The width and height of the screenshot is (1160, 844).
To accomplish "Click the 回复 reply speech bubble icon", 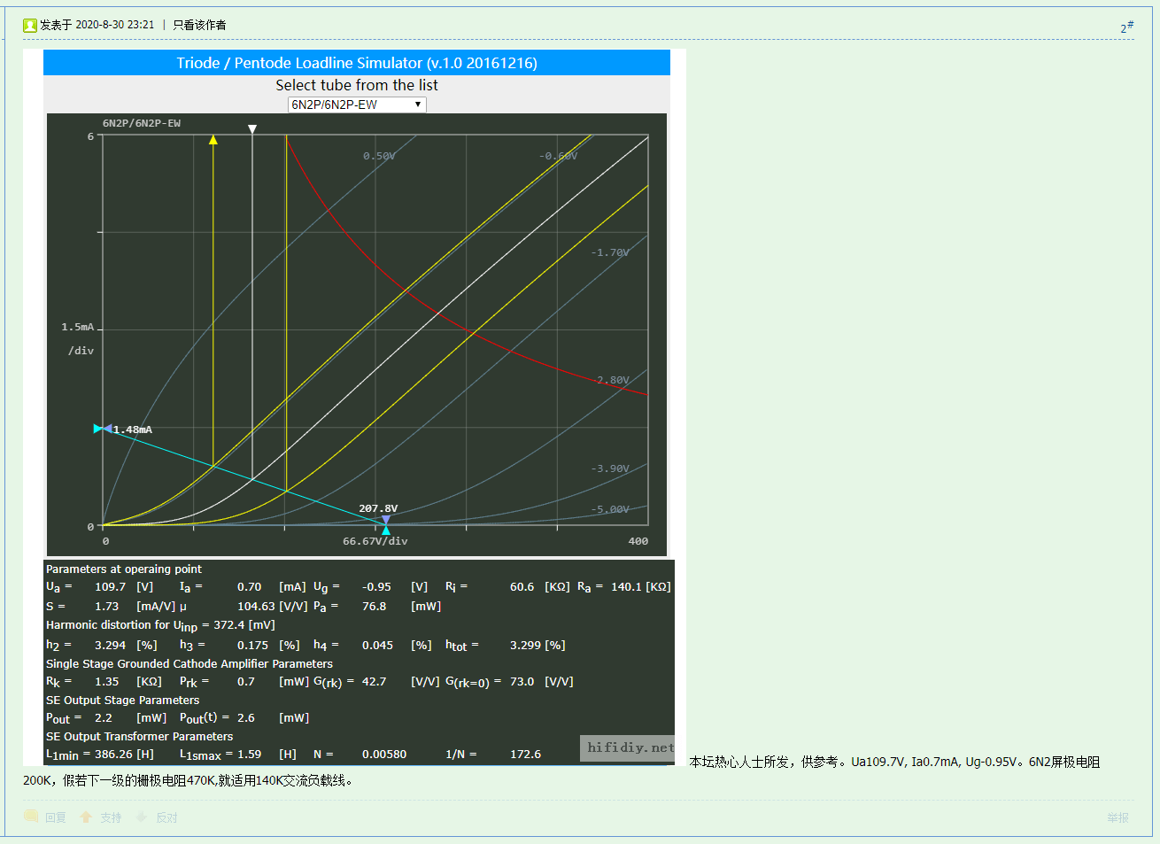I will pyautogui.click(x=31, y=817).
